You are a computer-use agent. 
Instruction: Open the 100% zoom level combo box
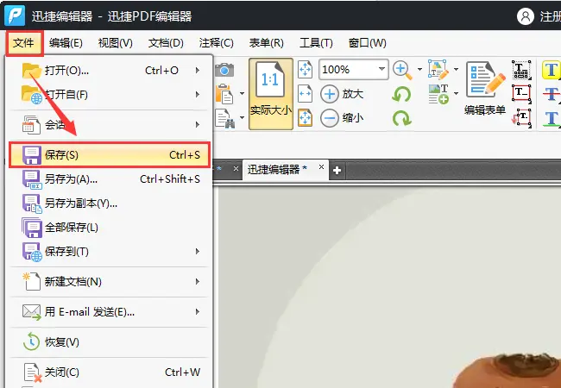pos(354,69)
